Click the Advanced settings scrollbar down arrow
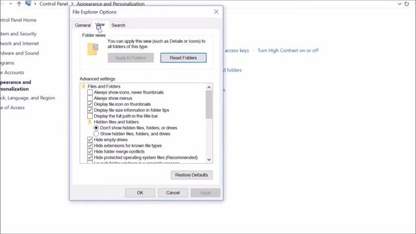The height and width of the screenshot is (234, 416). [209, 159]
